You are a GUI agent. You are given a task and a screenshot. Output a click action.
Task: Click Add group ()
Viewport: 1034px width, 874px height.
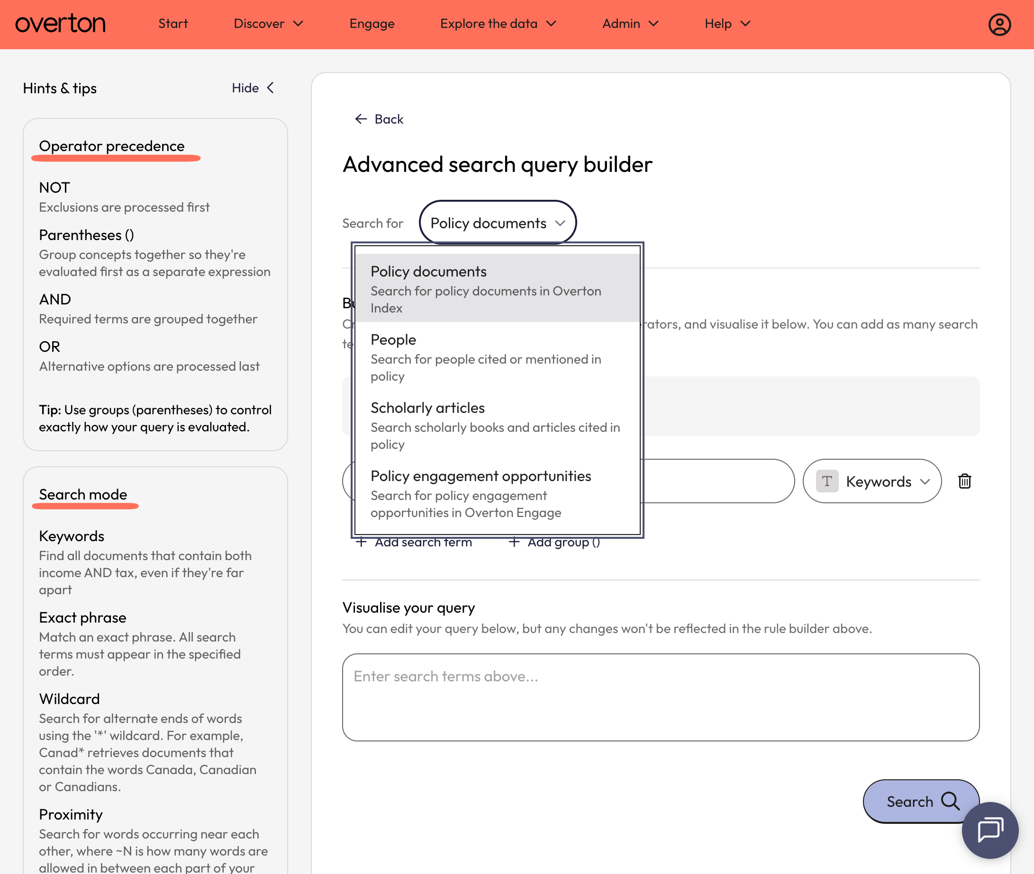point(554,542)
